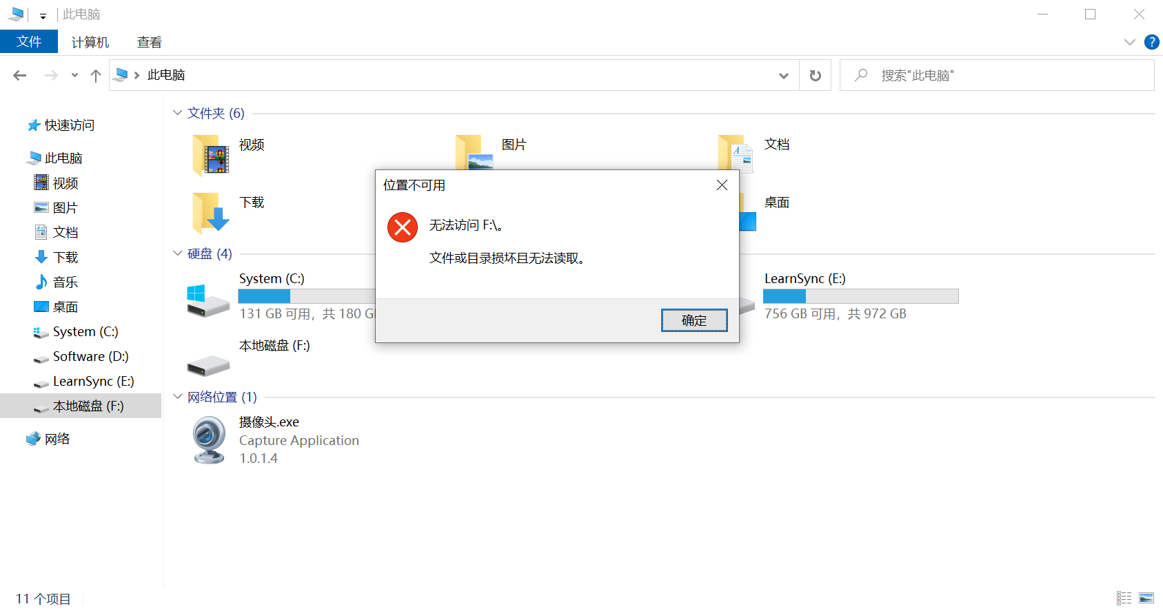Collapse the 网络位置 (1) group

[x=178, y=397]
